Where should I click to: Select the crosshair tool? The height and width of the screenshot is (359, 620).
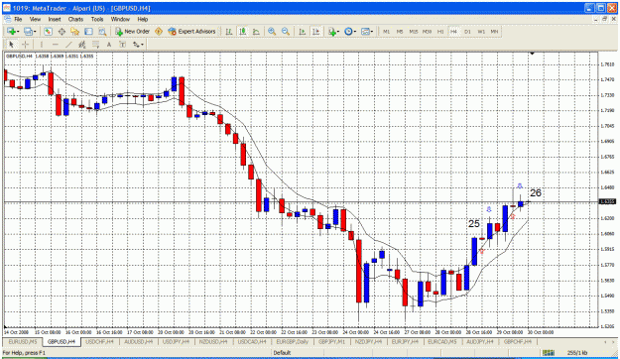tap(25, 45)
